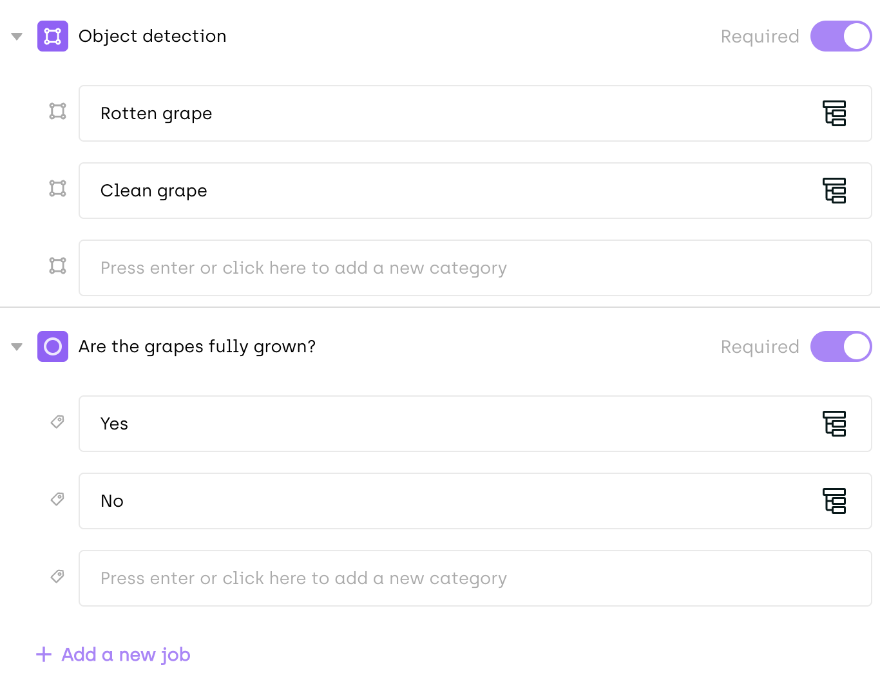Viewport: 880px width, 689px height.
Task: Open nested categories for Yes
Action: click(x=834, y=424)
